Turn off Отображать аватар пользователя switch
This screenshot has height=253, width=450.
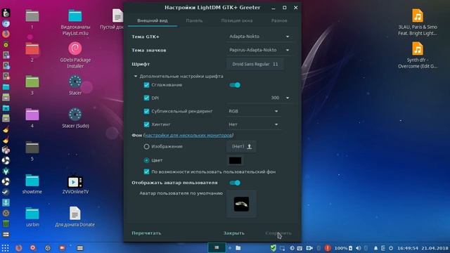235,183
